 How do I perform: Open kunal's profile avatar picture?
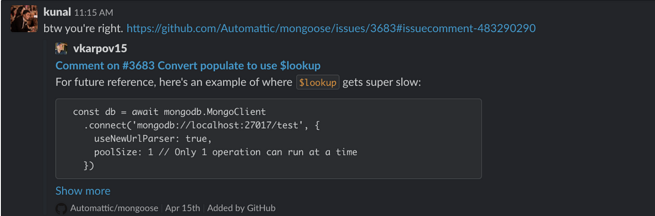coord(24,19)
